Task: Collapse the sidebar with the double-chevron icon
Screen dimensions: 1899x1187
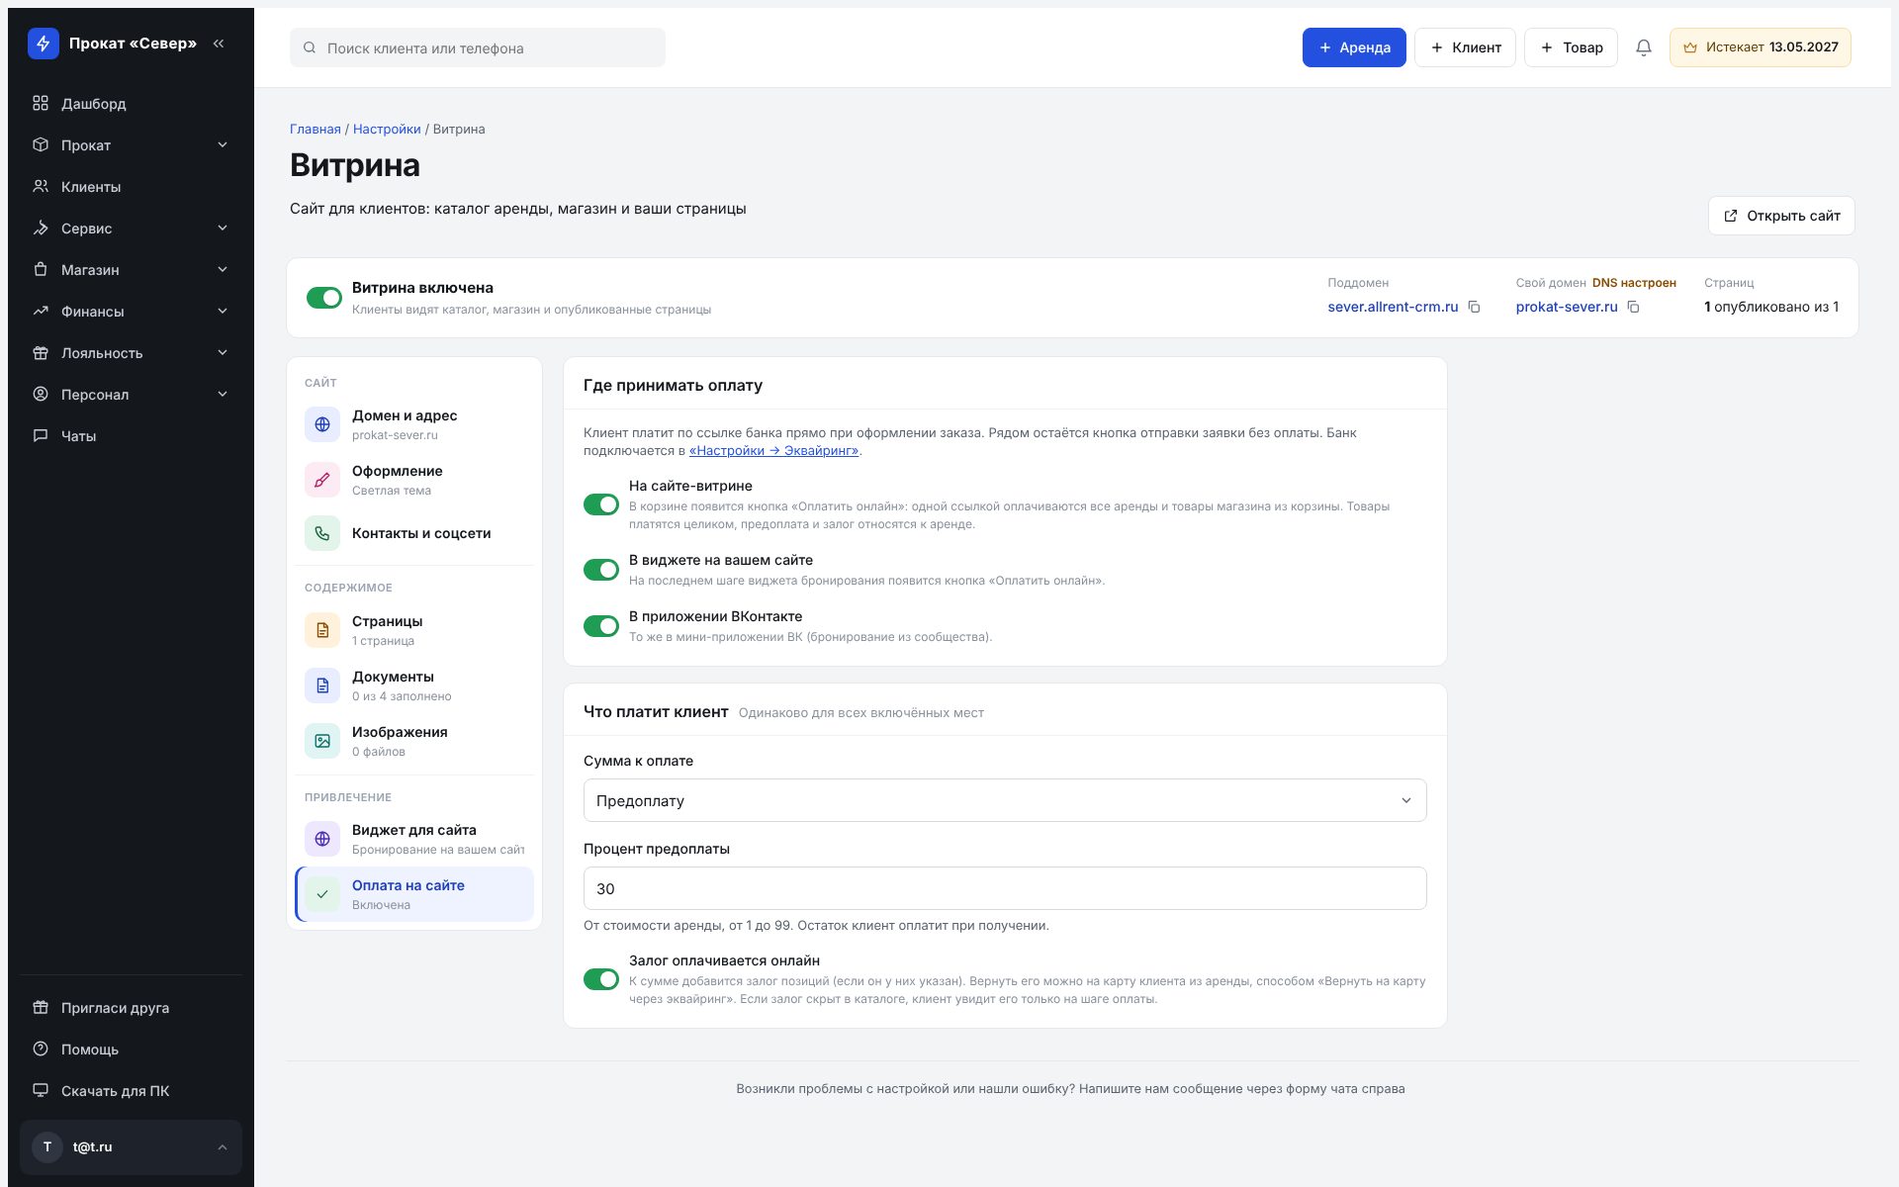Action: click(219, 44)
